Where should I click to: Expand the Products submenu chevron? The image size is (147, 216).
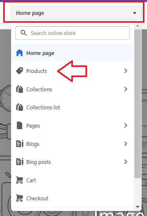(x=126, y=71)
